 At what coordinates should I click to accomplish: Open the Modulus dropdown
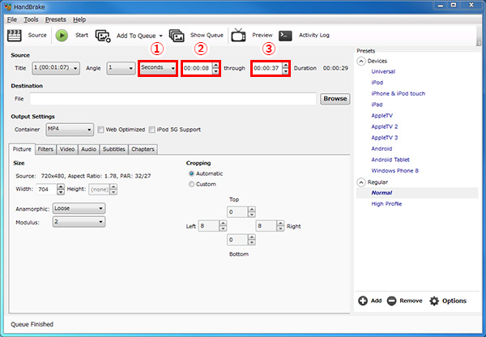79,222
